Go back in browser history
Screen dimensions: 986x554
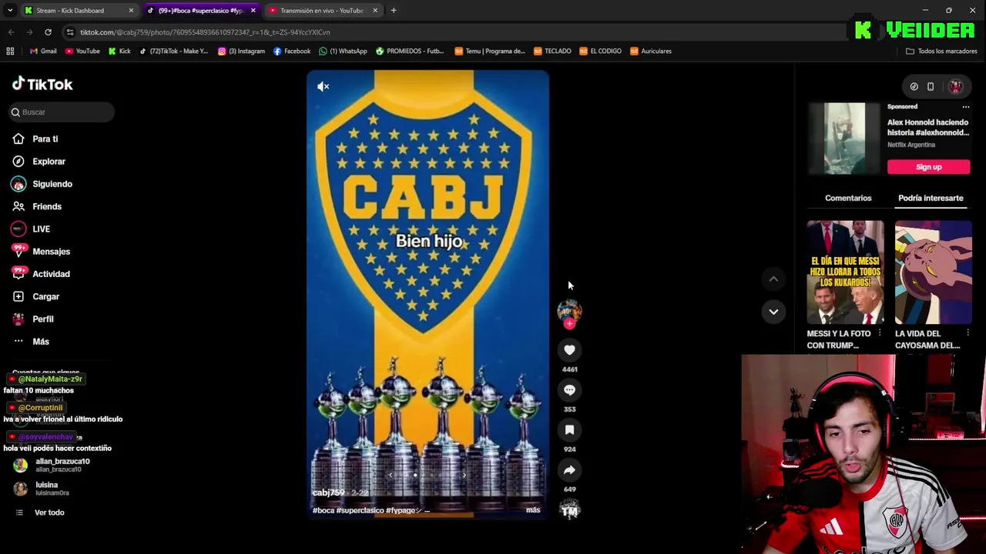(11, 32)
